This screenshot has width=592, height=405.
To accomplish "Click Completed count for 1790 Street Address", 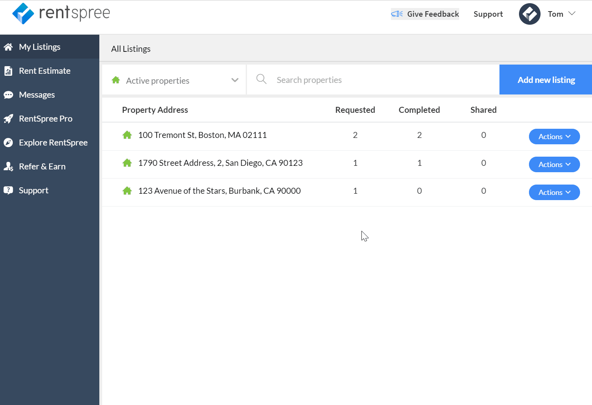I will pyautogui.click(x=419, y=163).
